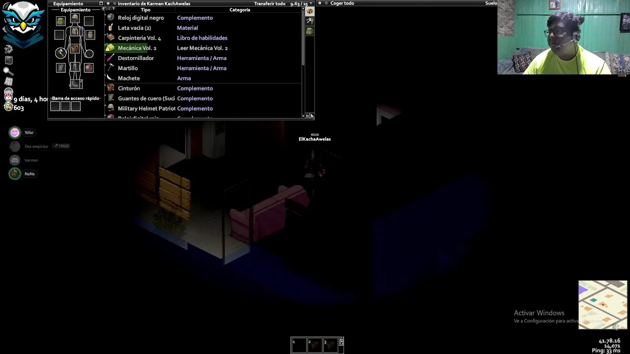630x354 pixels.
Task: Click second quick access bar slot
Action: (65, 106)
